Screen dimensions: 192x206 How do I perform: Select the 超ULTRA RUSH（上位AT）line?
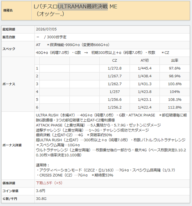pyautogui.click(x=111, y=140)
